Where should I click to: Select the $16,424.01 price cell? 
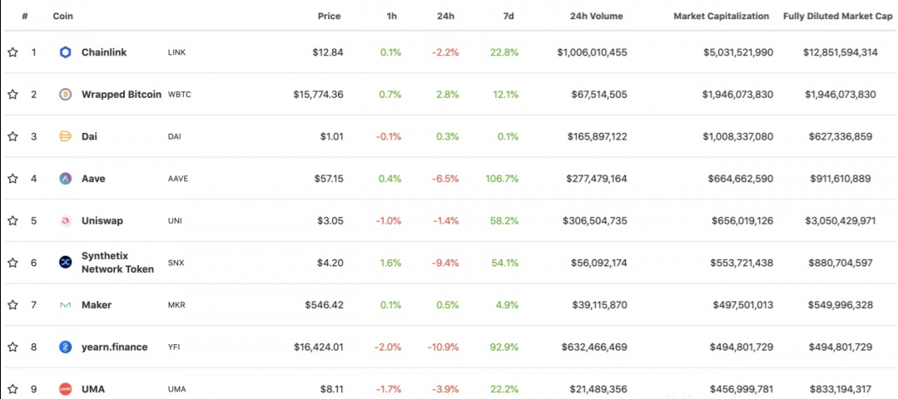tap(319, 347)
